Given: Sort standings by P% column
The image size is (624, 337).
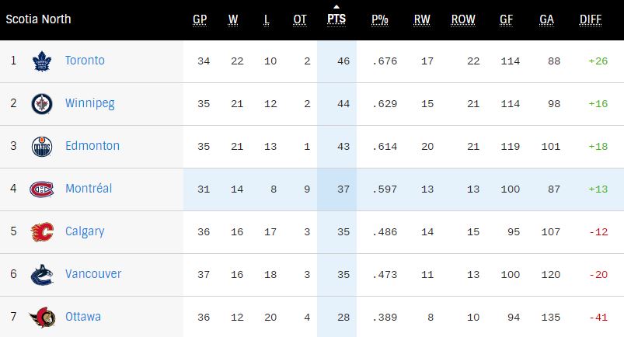Looking at the screenshot, I should click(x=380, y=19).
